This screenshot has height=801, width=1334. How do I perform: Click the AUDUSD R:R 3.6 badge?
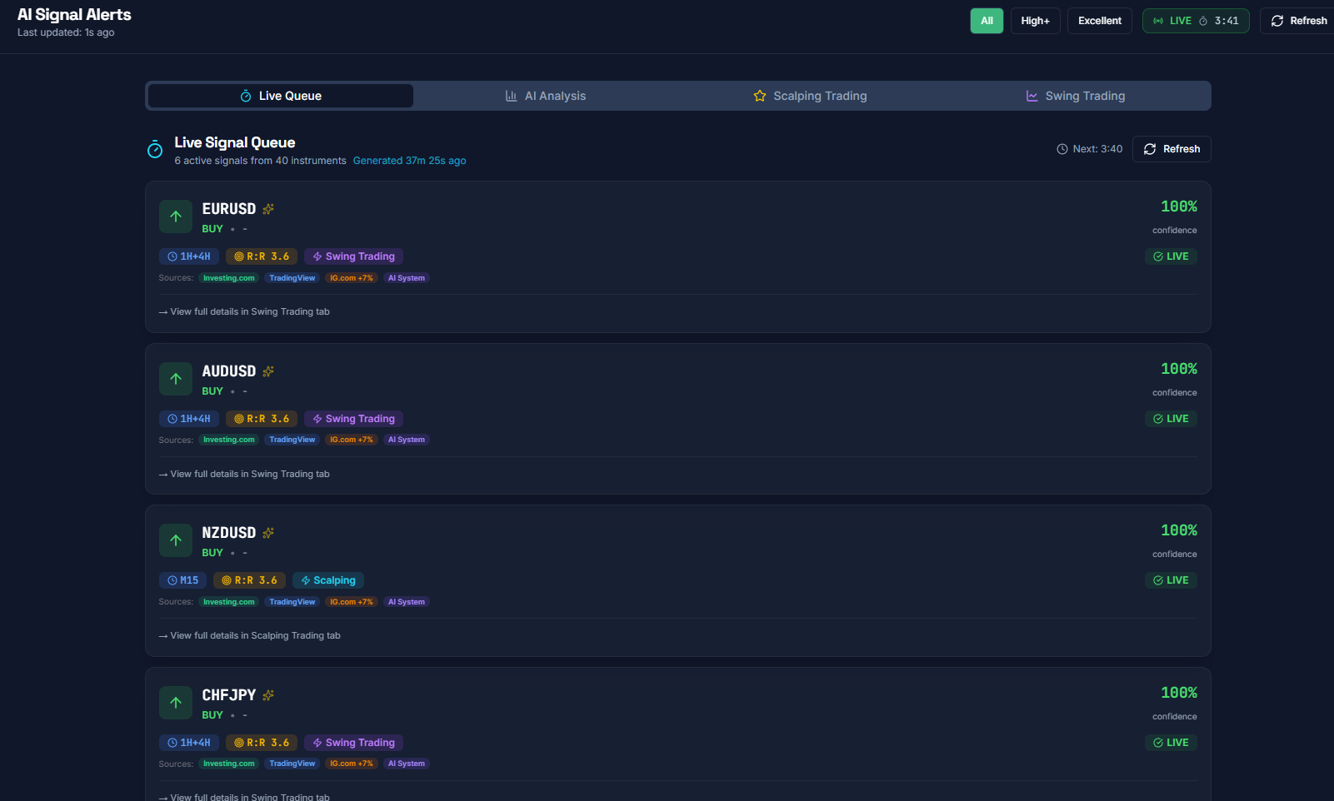262,419
